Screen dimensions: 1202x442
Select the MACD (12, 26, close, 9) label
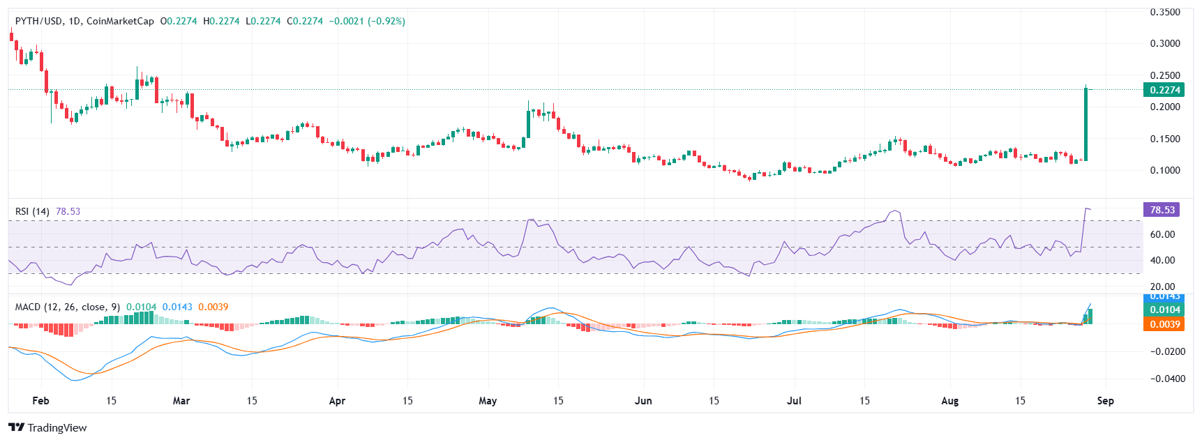(67, 307)
